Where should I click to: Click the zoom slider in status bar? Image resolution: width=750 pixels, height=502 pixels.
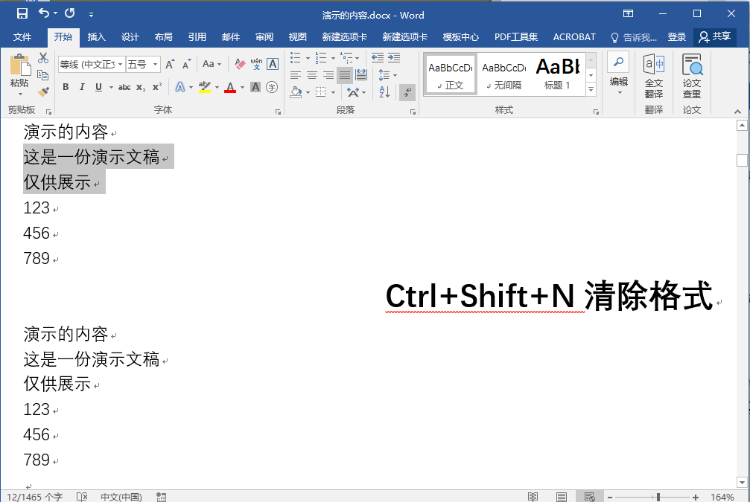[x=657, y=497]
